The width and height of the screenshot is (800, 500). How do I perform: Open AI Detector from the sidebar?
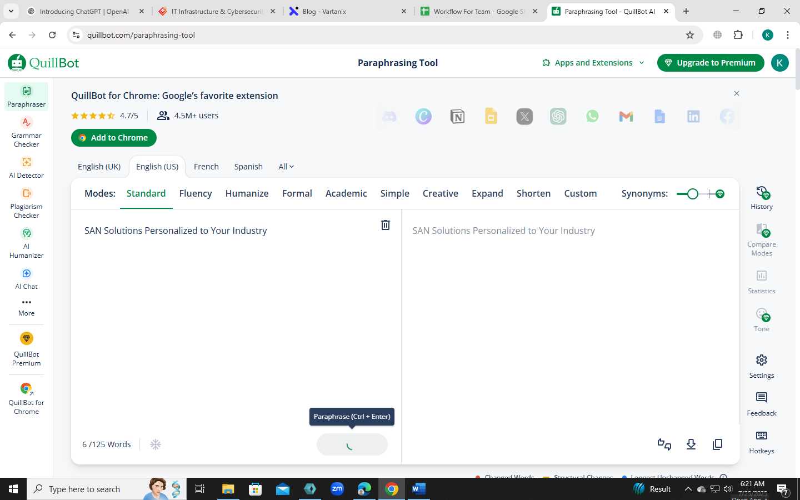pos(26,167)
